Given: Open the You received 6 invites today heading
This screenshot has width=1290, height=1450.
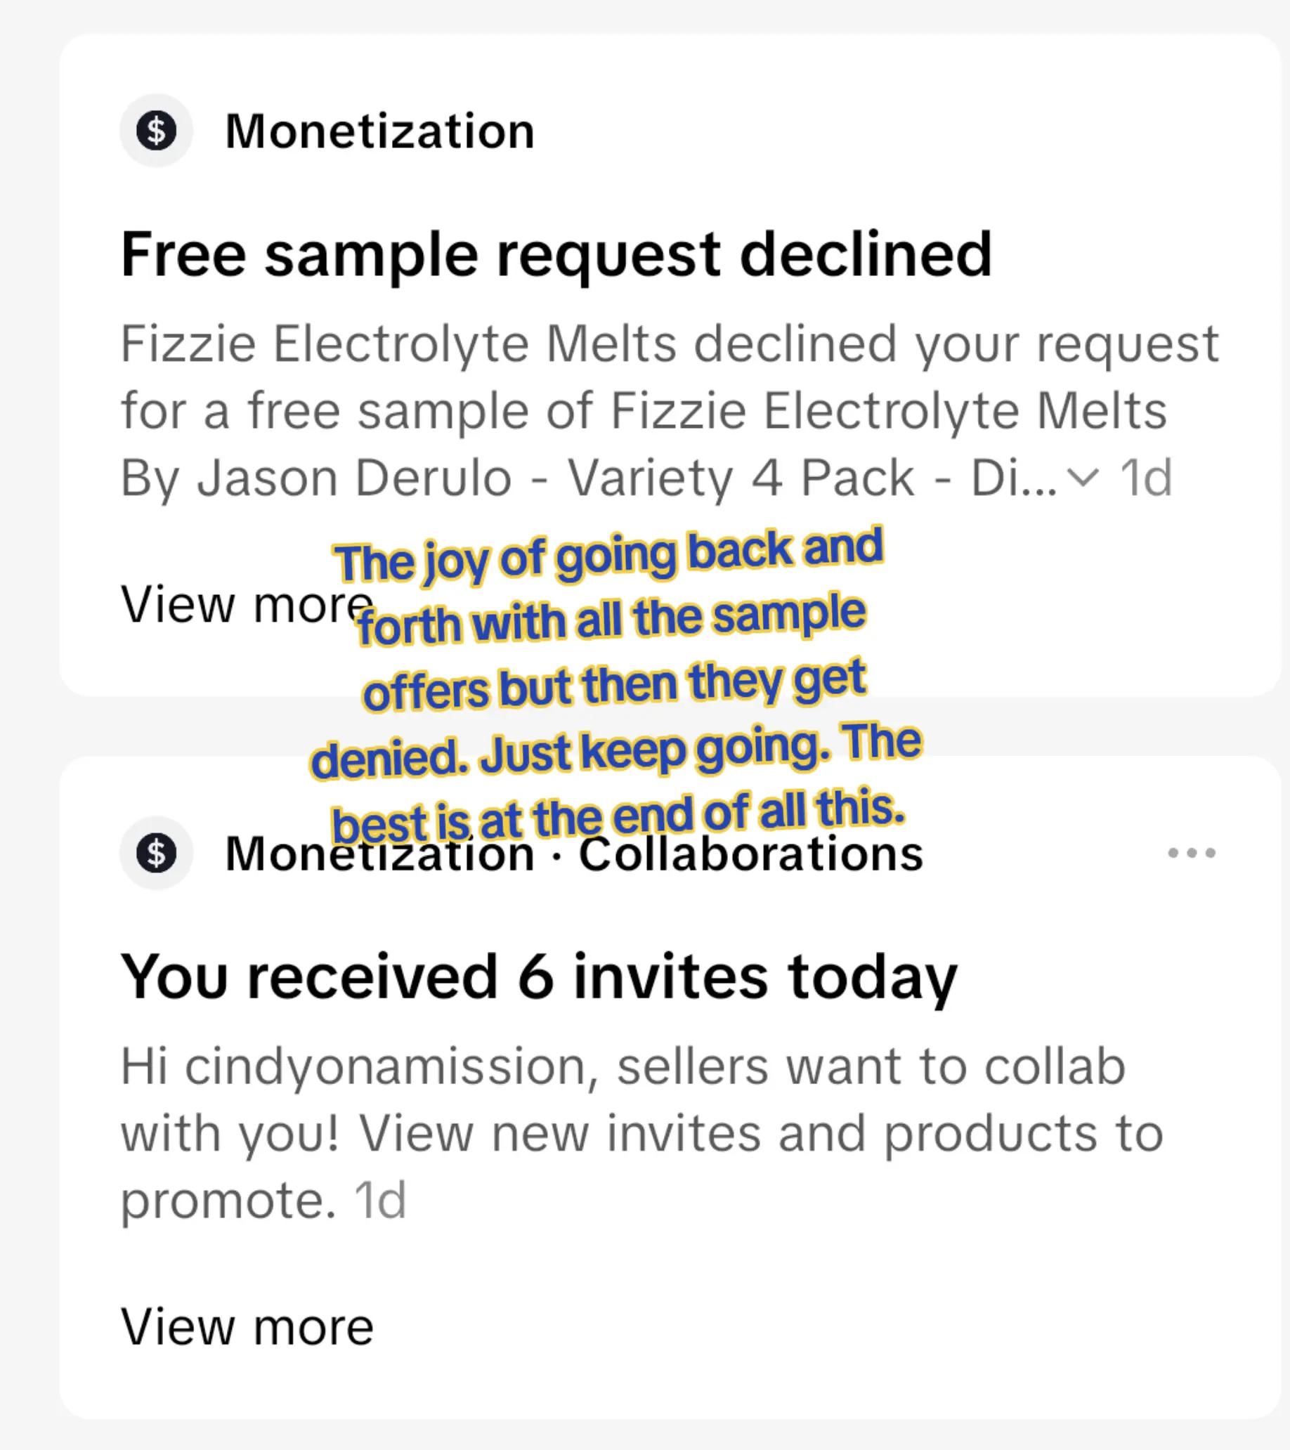Looking at the screenshot, I should tap(540, 977).
